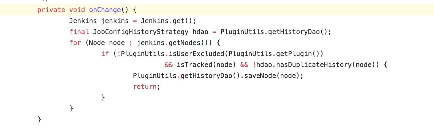Click the for keyword
The width and height of the screenshot is (434, 135).
point(75,43)
